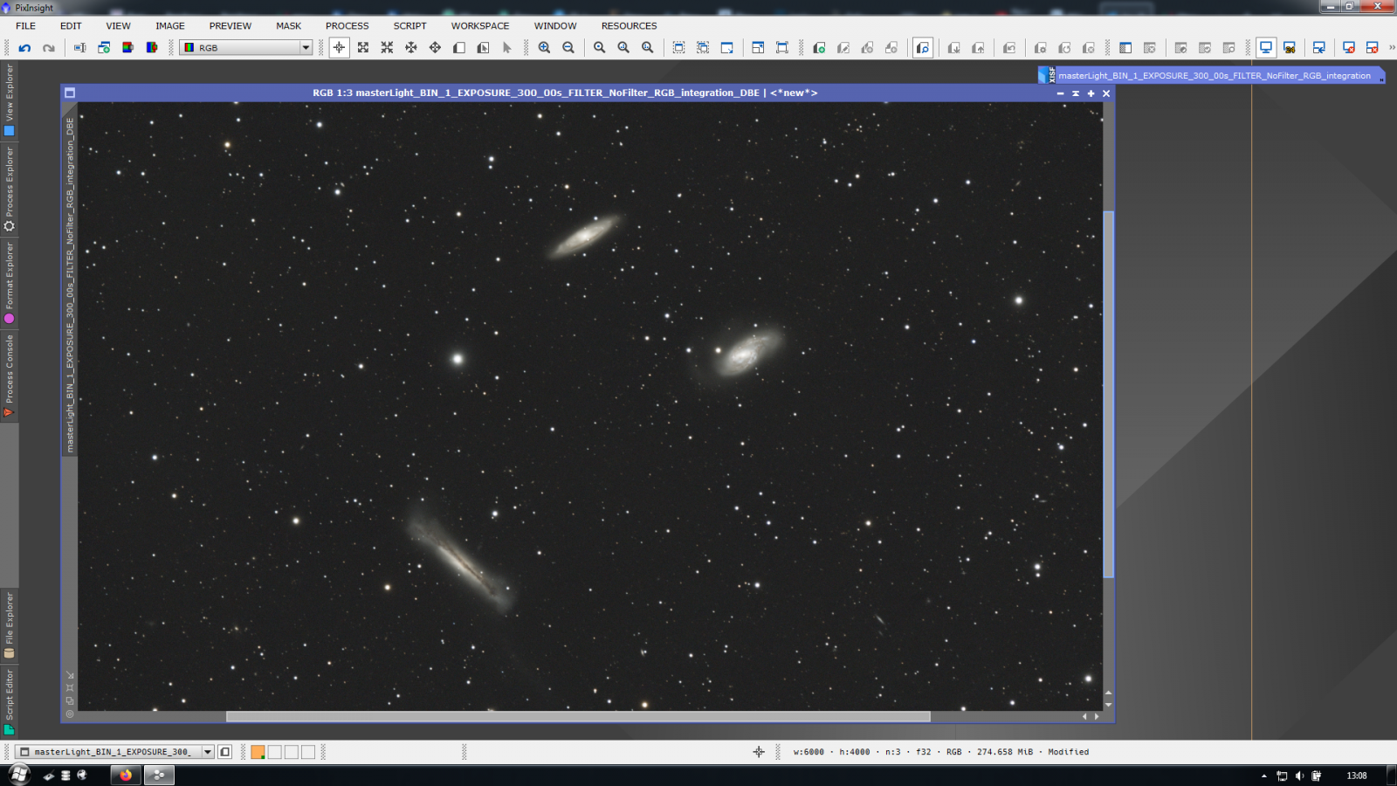Click the PixInsight taskbar button
Screen dimensions: 1397x786
[x=159, y=775]
